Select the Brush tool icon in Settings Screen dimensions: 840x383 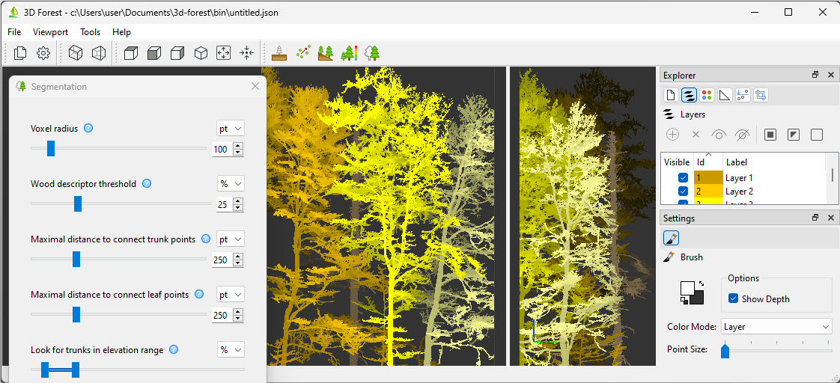pos(671,238)
